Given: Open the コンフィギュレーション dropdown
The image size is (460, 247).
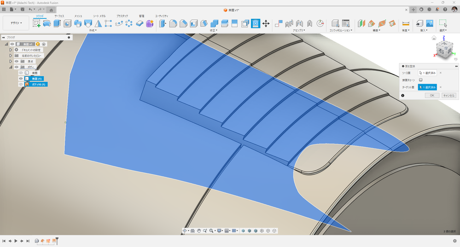Looking at the screenshot, I should [x=341, y=30].
